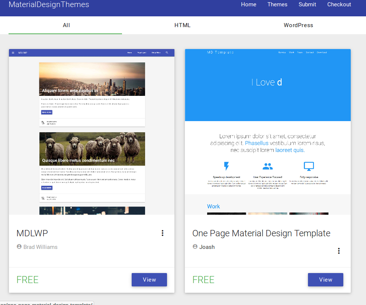Image resolution: width=366 pixels, height=305 pixels.
Task: Click 'MD Template' logo text in the preview
Action: pos(220,52)
